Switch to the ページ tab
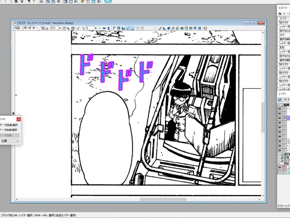Viewport: 290px width, 218px height. click(x=27, y=28)
